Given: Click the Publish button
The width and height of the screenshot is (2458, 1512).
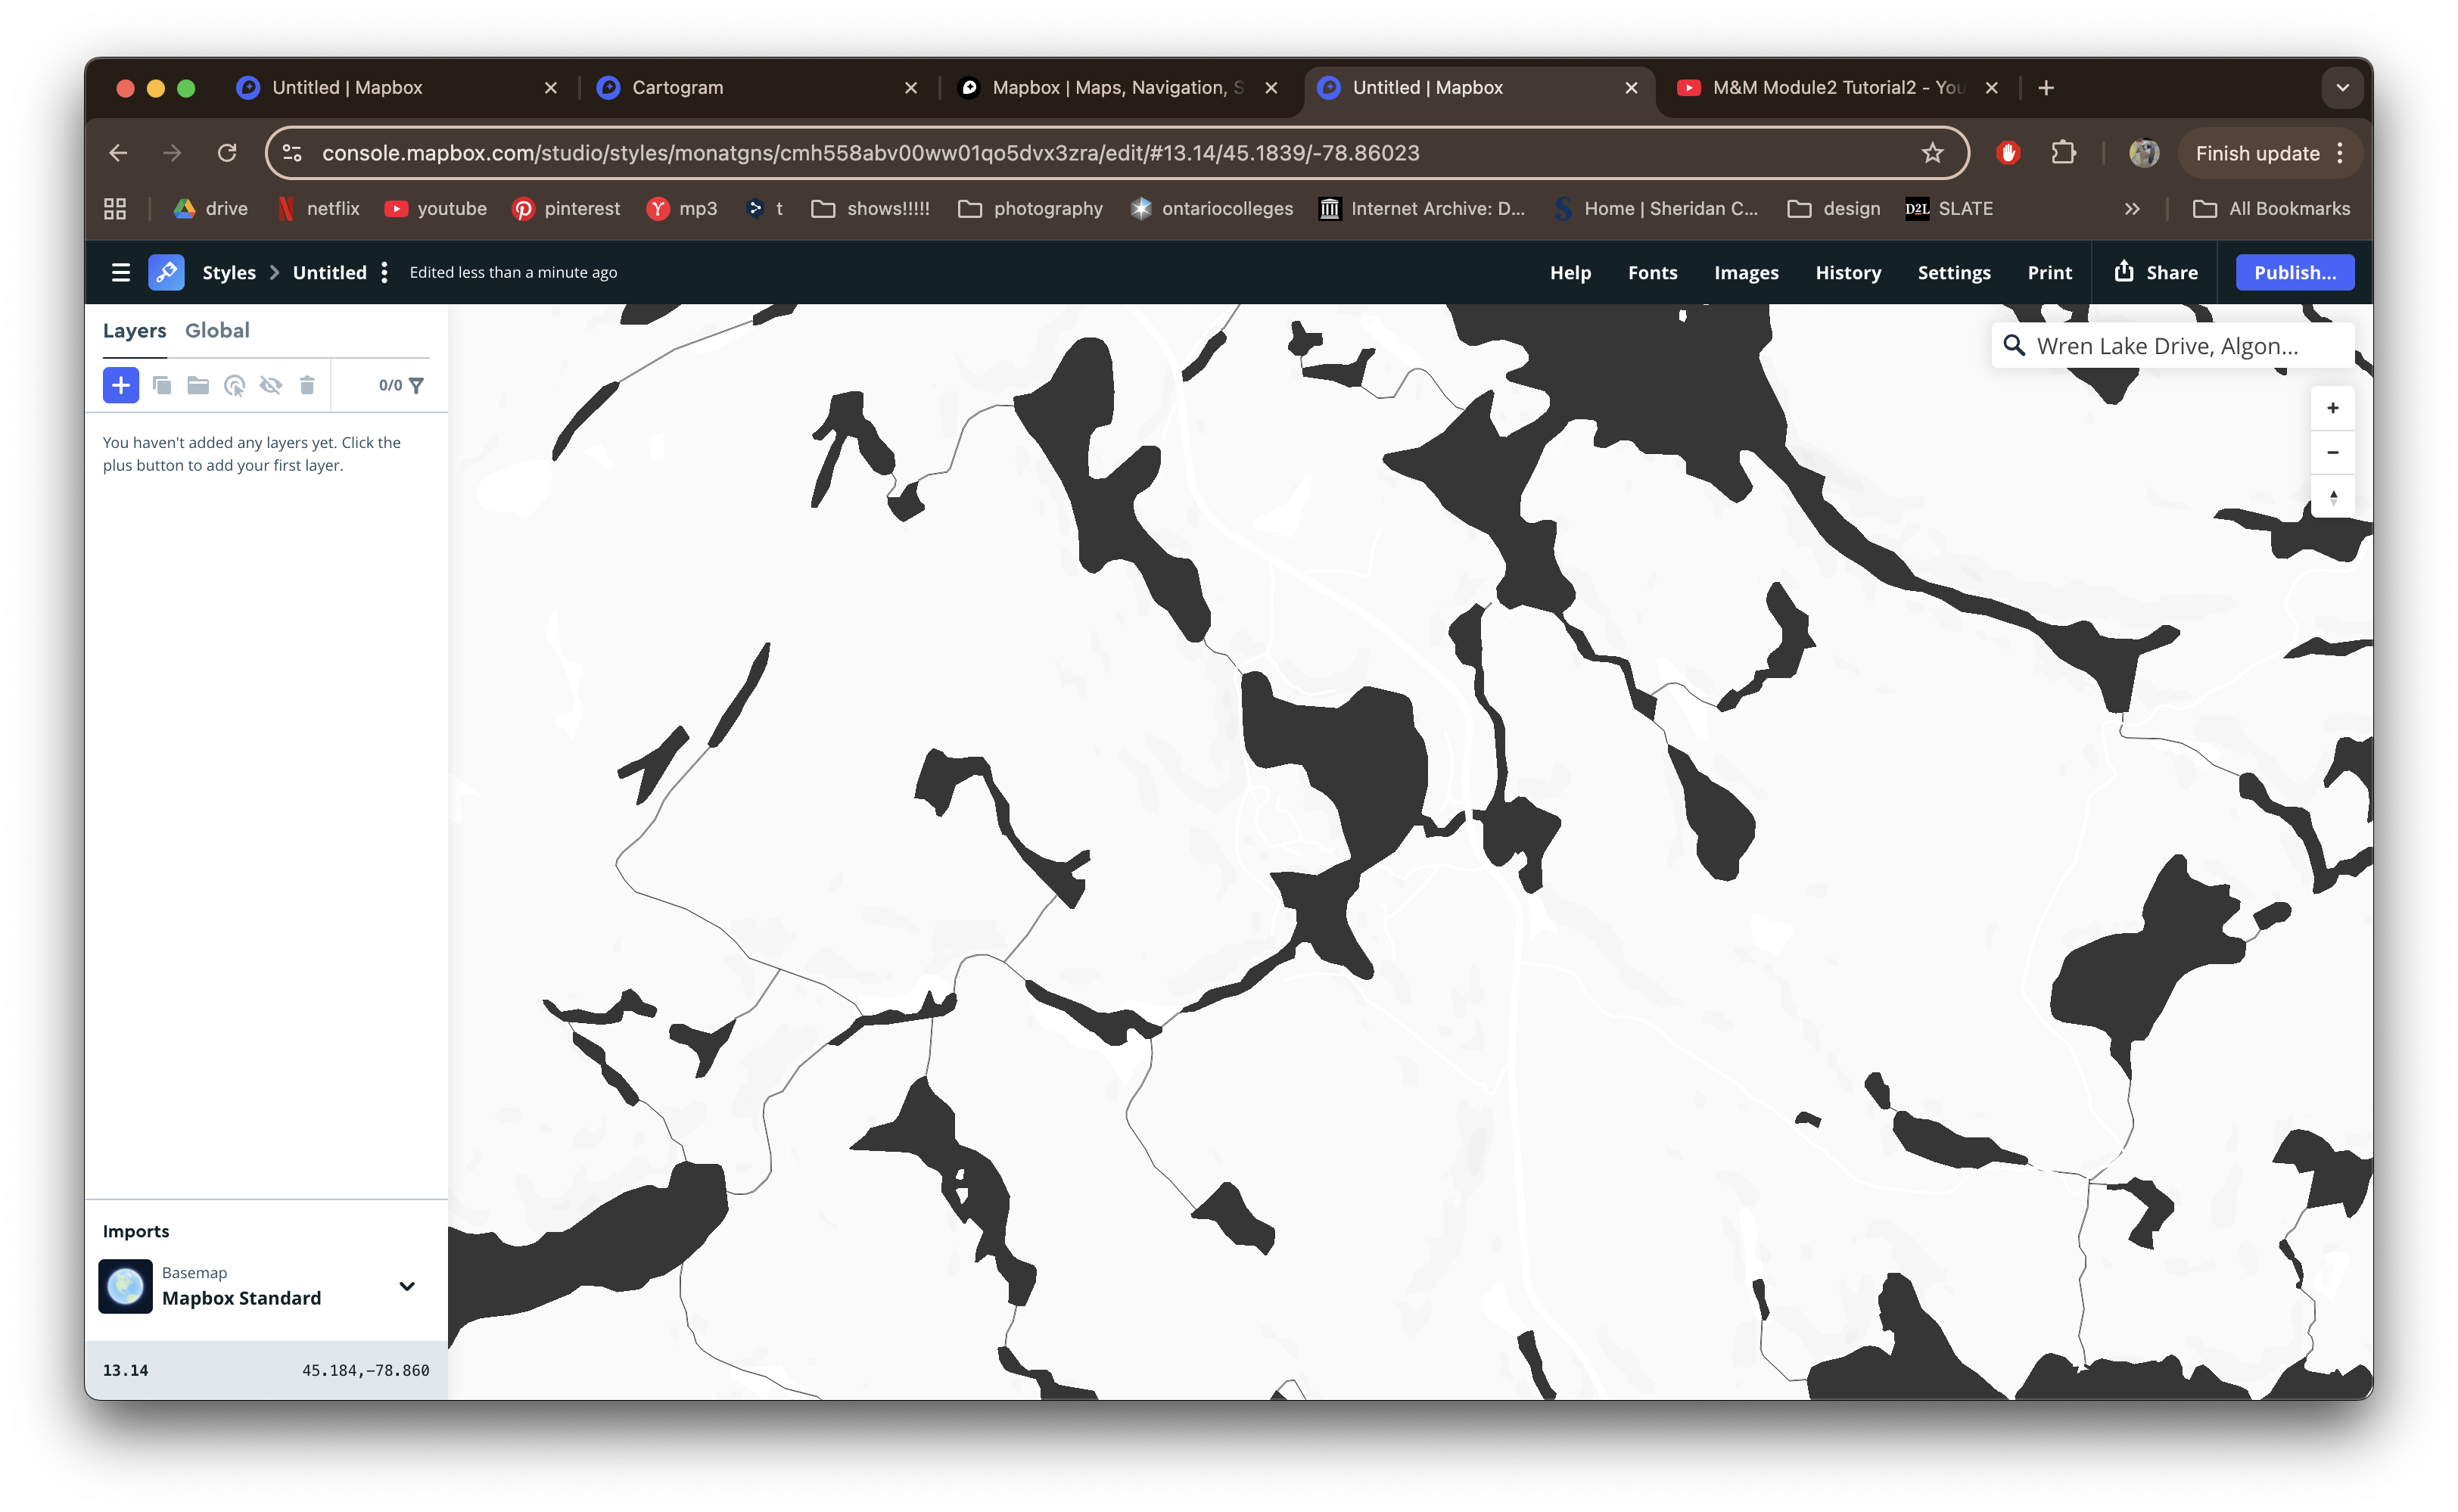Looking at the screenshot, I should pyautogui.click(x=2294, y=272).
